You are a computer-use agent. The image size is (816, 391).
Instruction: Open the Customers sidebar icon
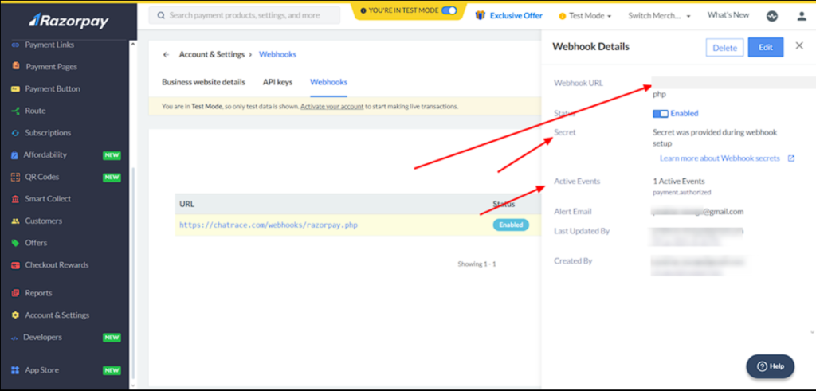pyautogui.click(x=16, y=221)
